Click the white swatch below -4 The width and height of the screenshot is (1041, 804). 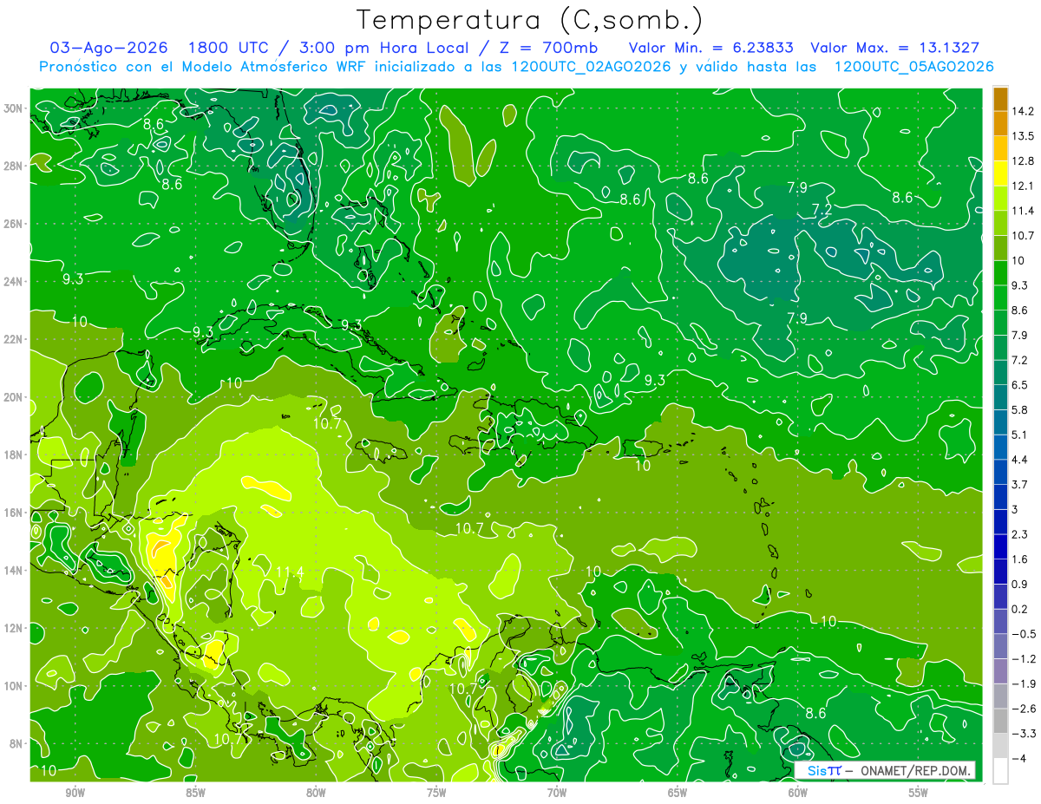coord(1000,771)
